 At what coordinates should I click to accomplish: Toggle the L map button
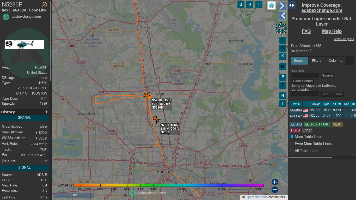click(283, 40)
